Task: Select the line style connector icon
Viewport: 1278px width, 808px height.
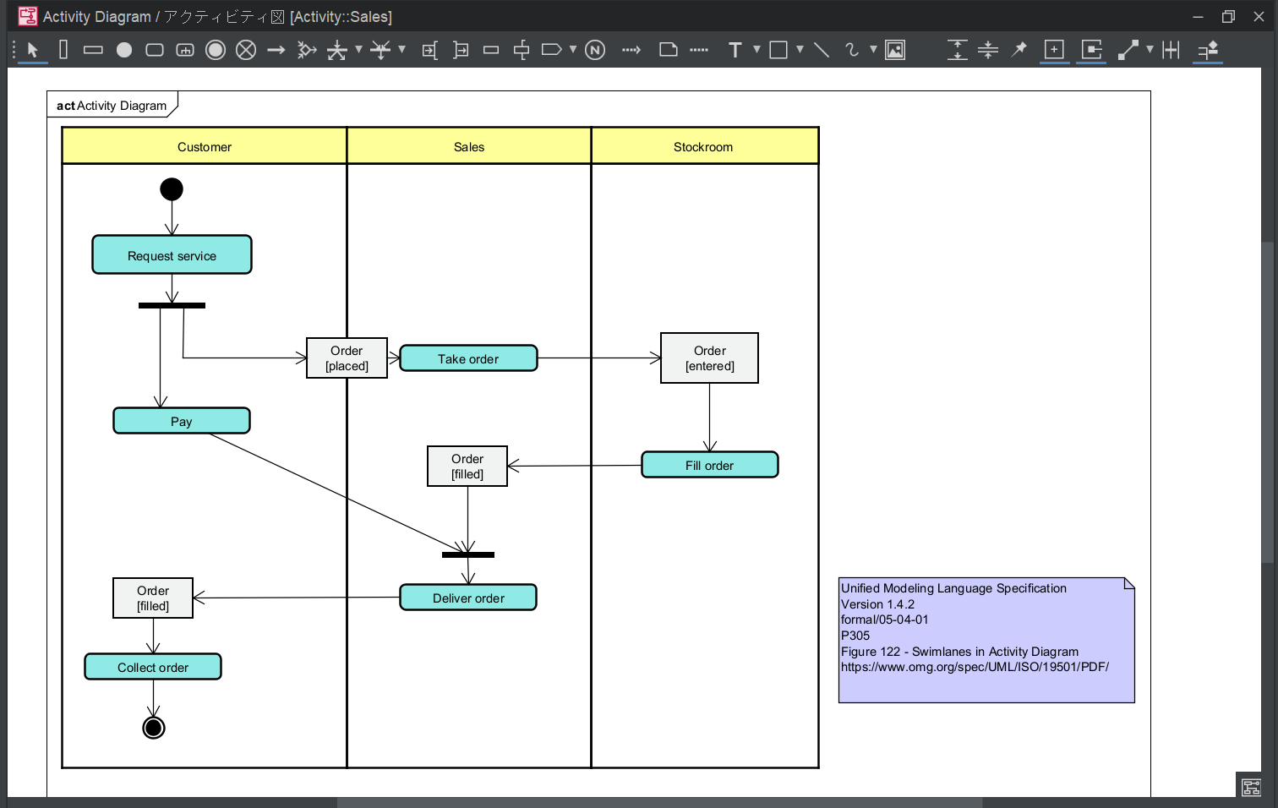Action: tap(1128, 50)
